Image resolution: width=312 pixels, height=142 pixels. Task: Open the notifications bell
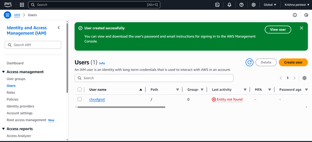click(x=229, y=5)
